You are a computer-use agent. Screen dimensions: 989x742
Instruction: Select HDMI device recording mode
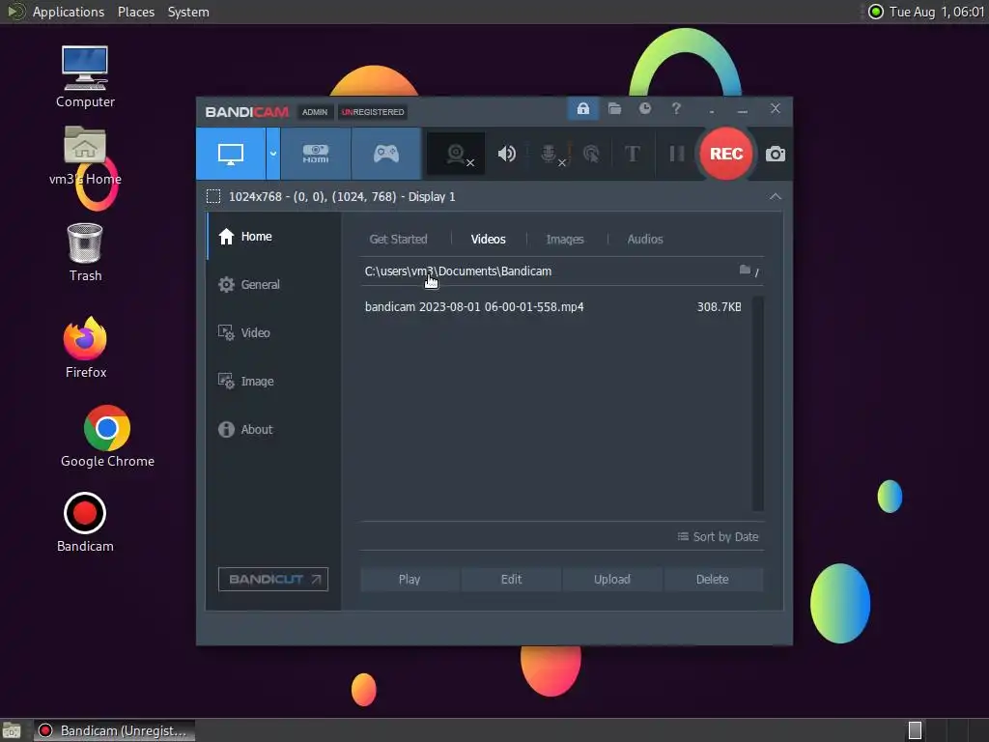pyautogui.click(x=316, y=154)
